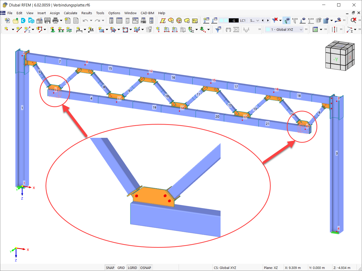
Task: Open the console window icon
Action: (x=135, y=20)
